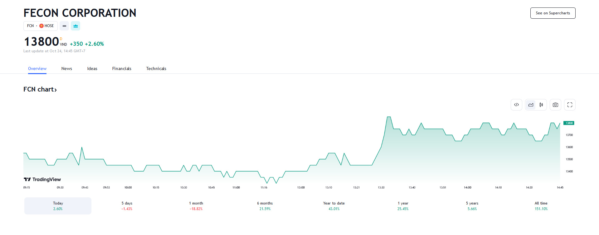Open the Ideas tab

(92, 68)
